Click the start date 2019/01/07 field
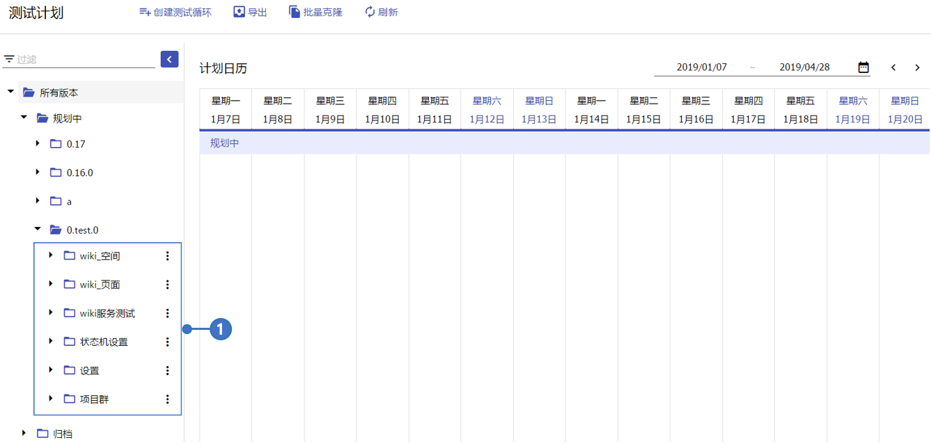The image size is (931, 444). click(x=701, y=68)
